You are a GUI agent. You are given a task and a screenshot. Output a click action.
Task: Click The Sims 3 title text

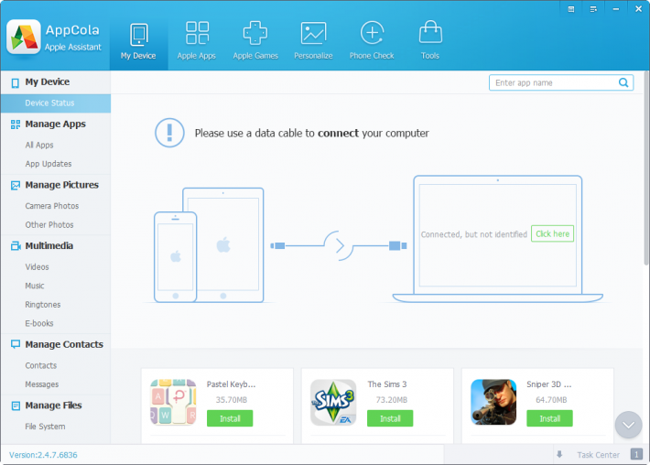[x=387, y=384]
